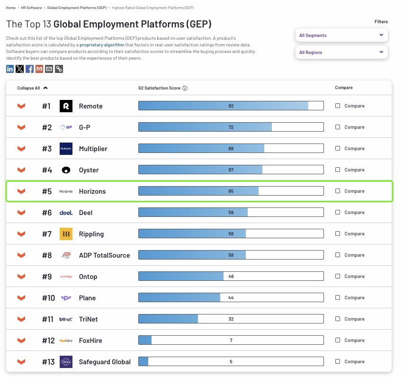Screen dimensions: 404x377
Task: Click the Compare column header
Action: (x=344, y=88)
